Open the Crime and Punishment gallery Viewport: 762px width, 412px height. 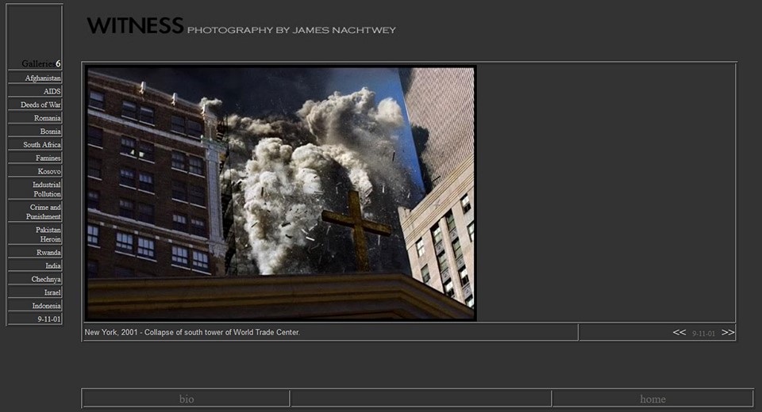coord(43,212)
